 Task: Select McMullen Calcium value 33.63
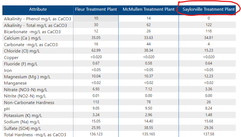(x=149, y=38)
